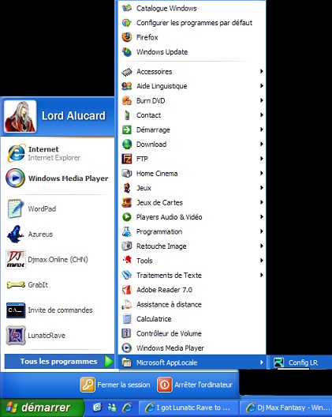Launch Azureus via its blue frog icon
Image resolution: width=332 pixels, height=417 pixels.
point(16,234)
